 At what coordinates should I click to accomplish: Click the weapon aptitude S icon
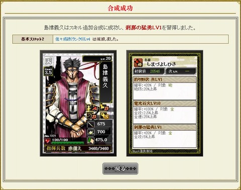click(x=105, y=116)
